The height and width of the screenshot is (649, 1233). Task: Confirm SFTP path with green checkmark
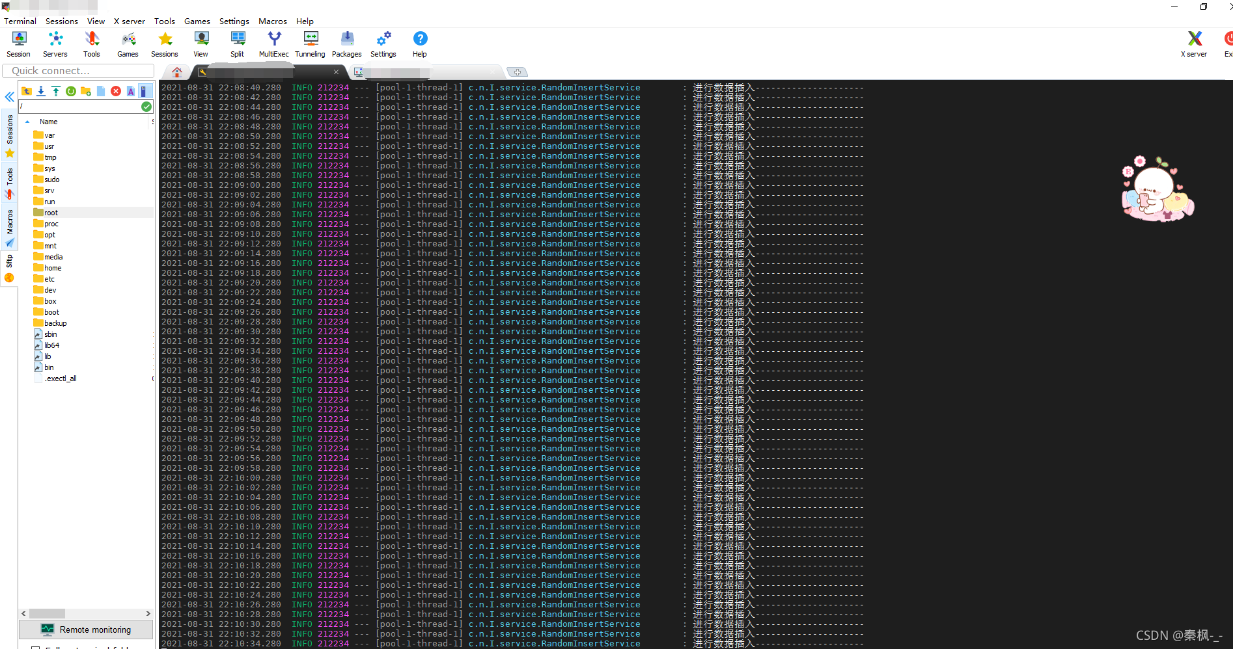[146, 107]
